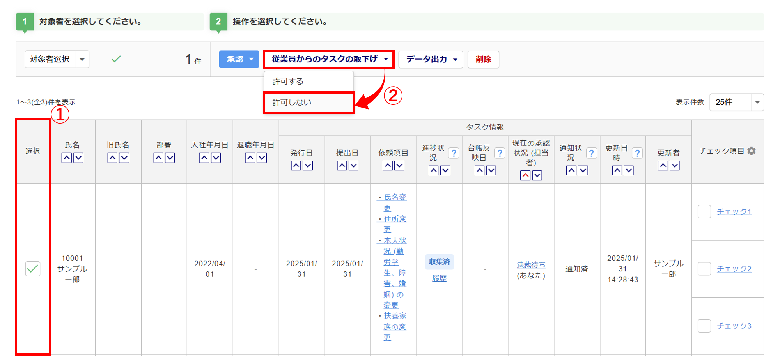Sort 入社年月日 column descending

point(216,158)
